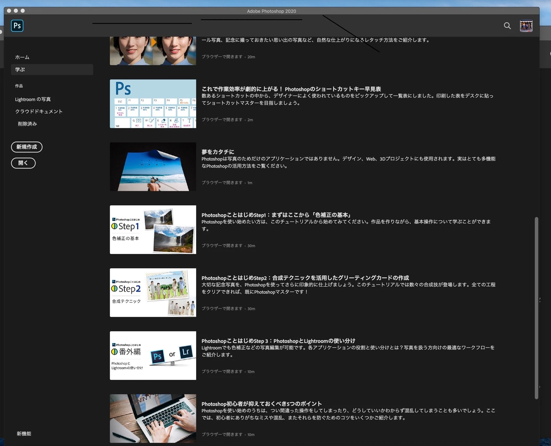The width and height of the screenshot is (551, 446).
Task: Open 新機能 link at bottom
Action: (x=24, y=433)
